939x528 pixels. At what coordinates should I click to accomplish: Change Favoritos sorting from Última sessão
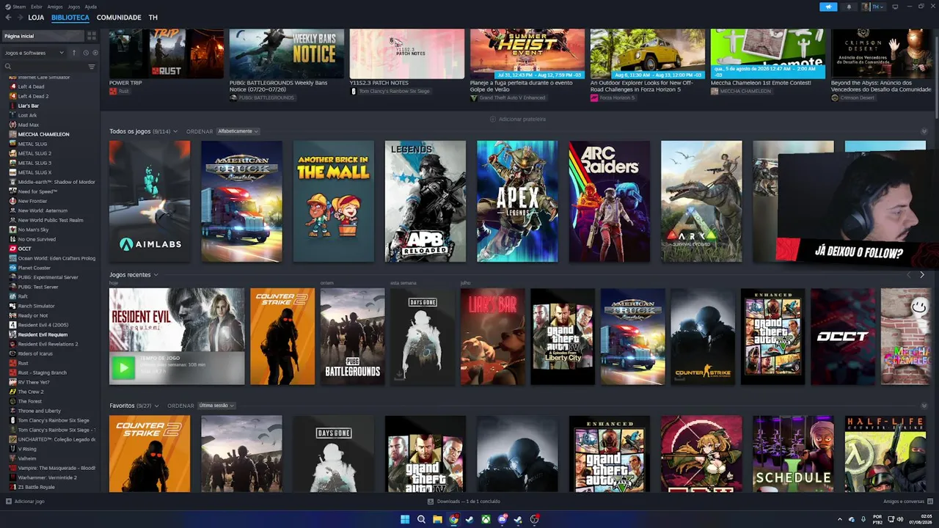click(x=216, y=406)
